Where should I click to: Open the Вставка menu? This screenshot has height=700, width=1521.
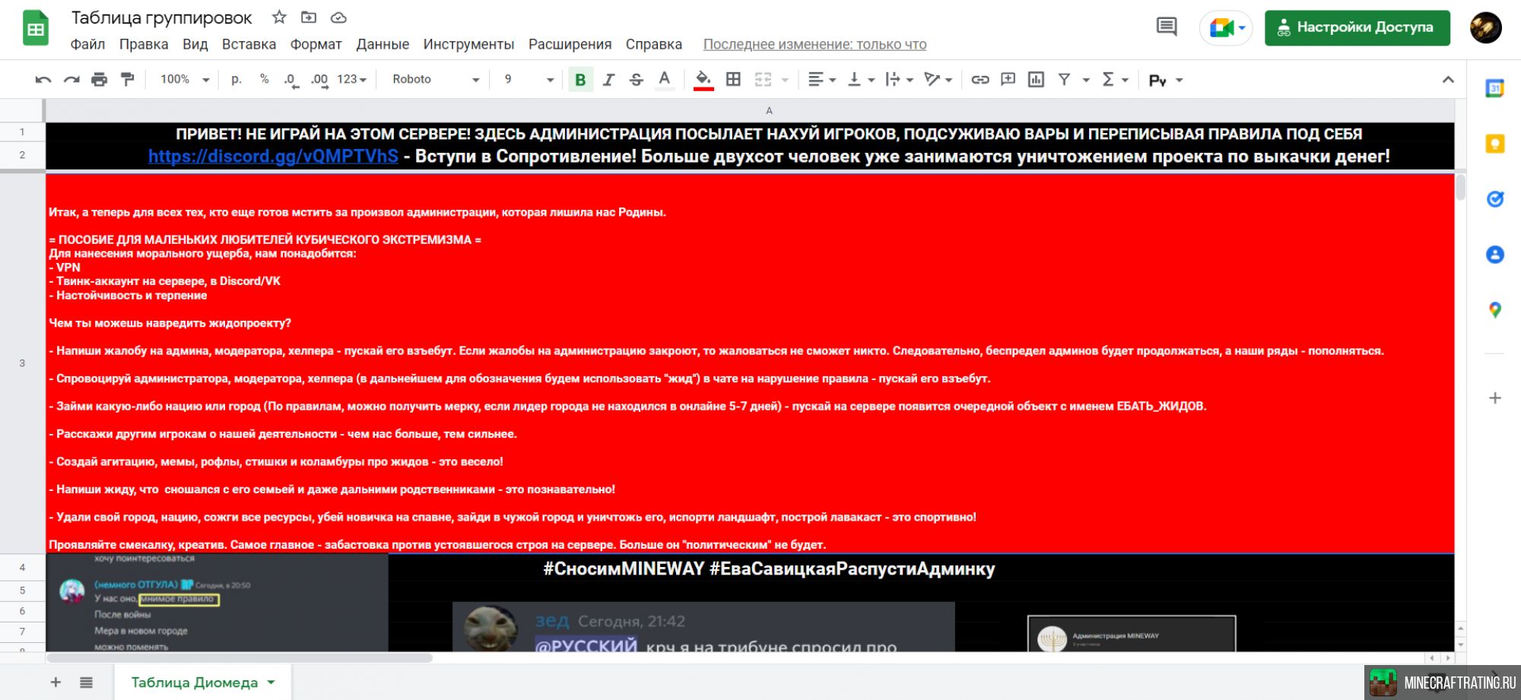pyautogui.click(x=249, y=44)
